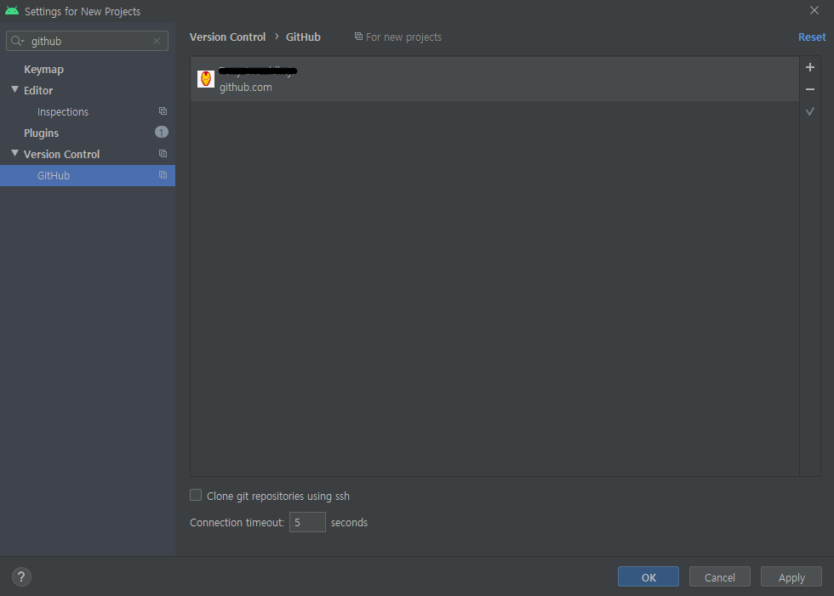Click the OK button
The height and width of the screenshot is (596, 834).
point(648,577)
